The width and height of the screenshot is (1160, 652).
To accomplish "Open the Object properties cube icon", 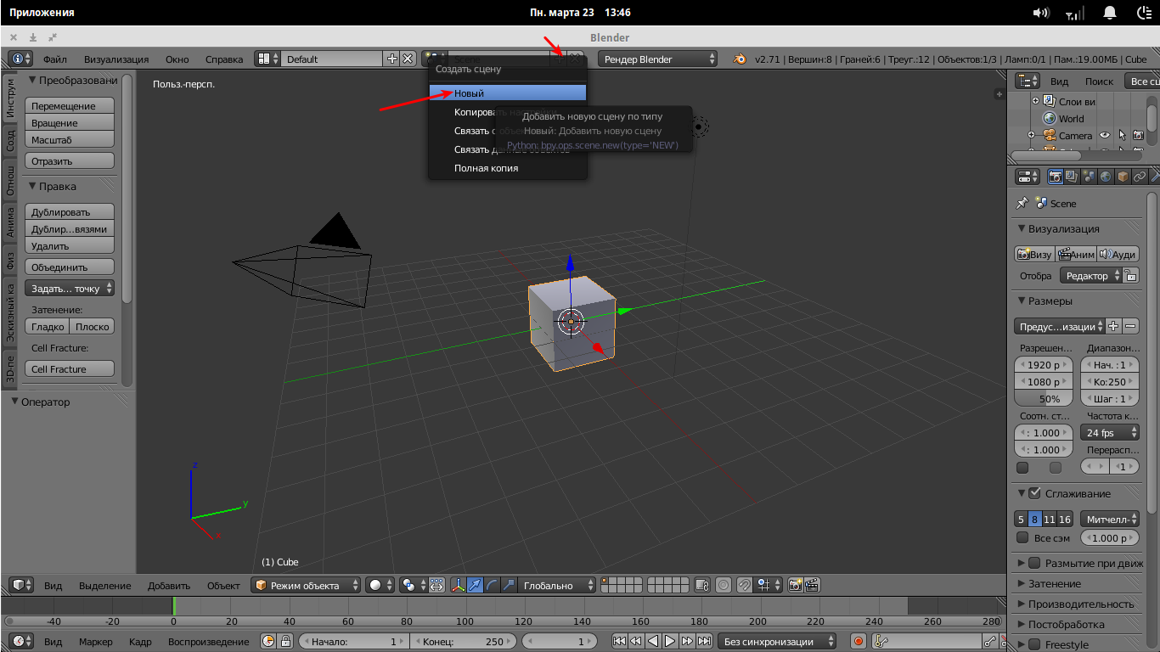I will [1123, 177].
